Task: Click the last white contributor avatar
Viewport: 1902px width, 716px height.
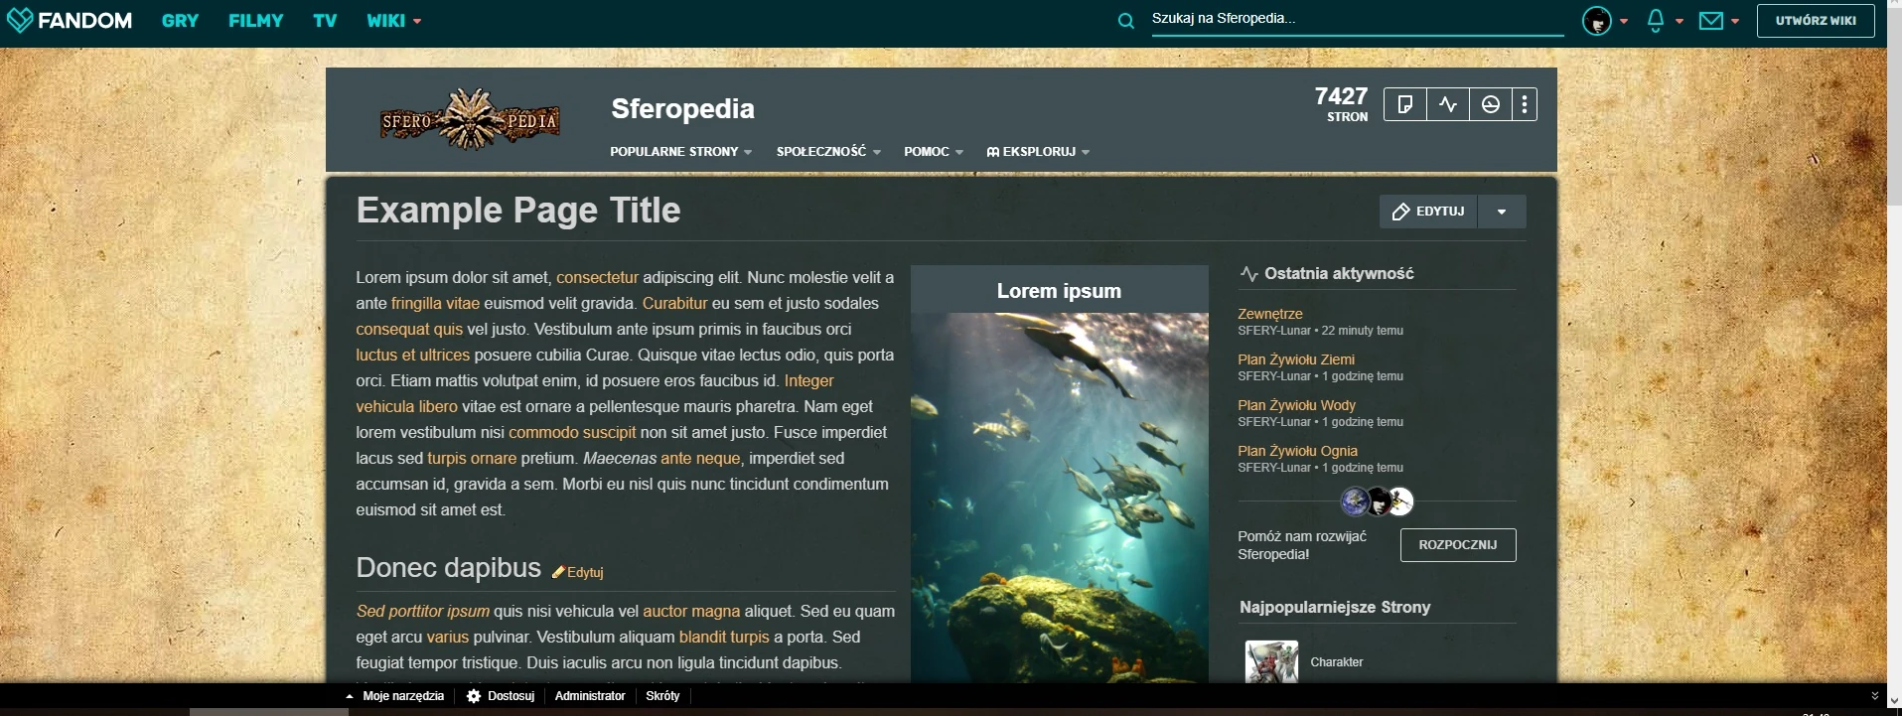Action: coord(1399,501)
